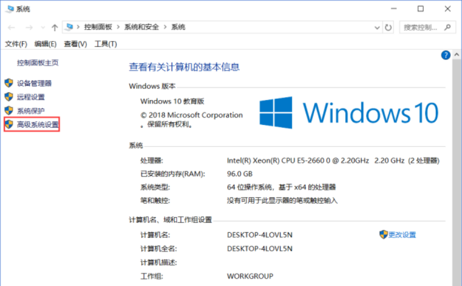Click the shield icon beside 更改设置

tap(384, 234)
